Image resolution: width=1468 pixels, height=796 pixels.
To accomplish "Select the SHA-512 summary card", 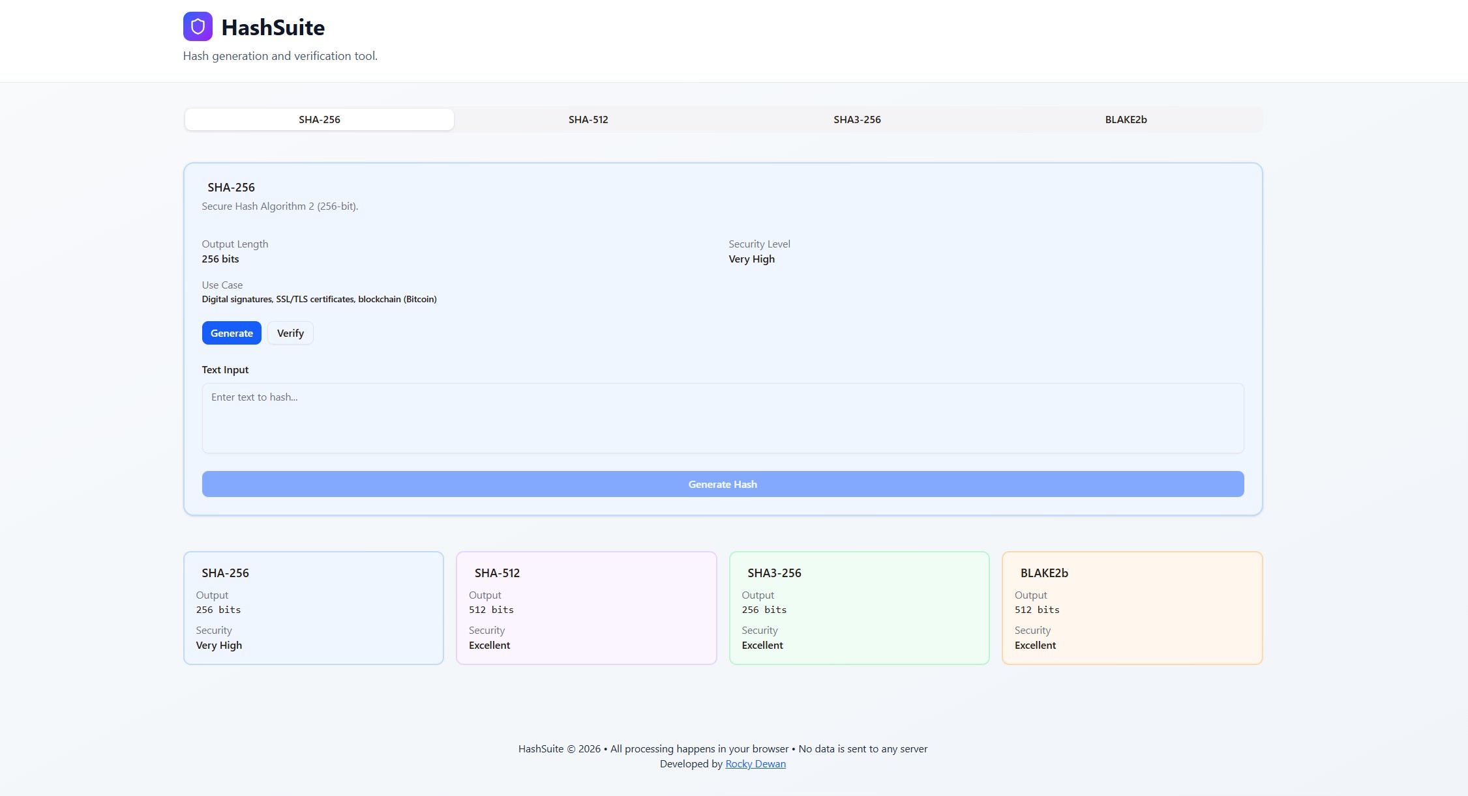I will (586, 607).
